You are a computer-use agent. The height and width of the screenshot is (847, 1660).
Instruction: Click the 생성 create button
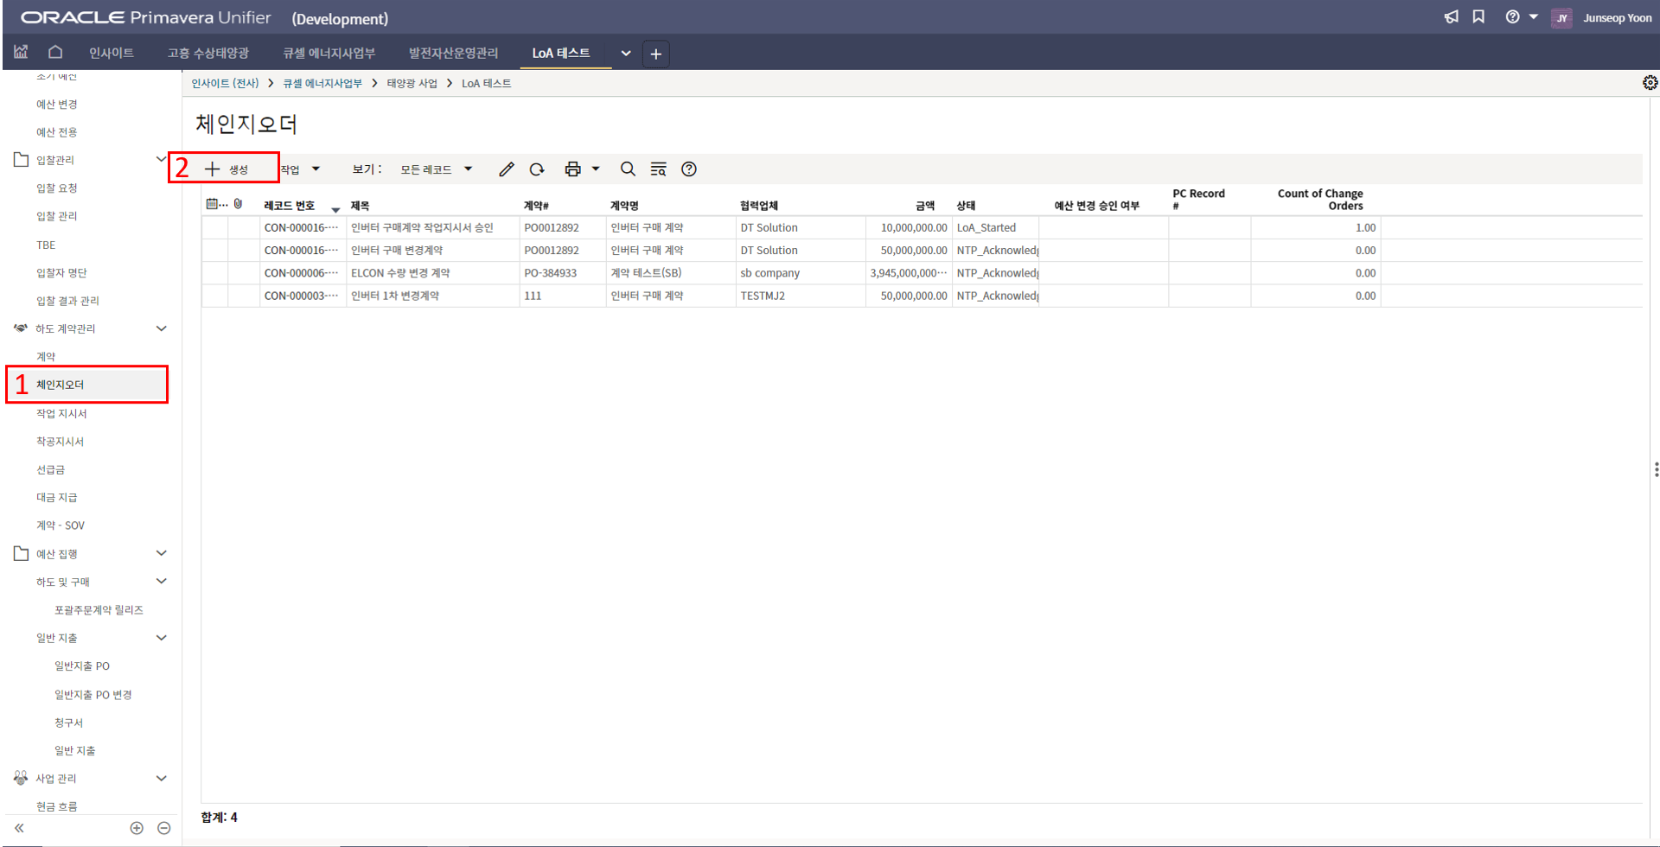coord(227,169)
